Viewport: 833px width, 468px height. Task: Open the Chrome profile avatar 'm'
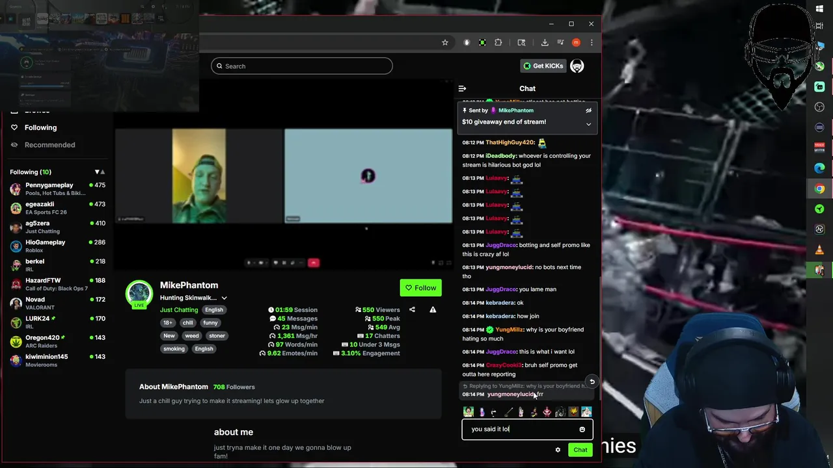576,43
